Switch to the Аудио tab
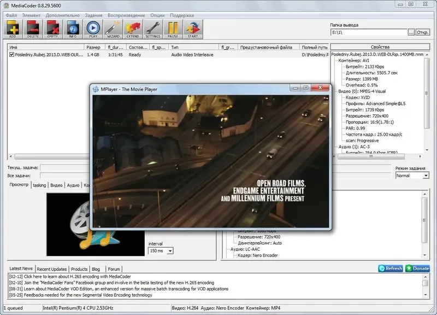 73,185
